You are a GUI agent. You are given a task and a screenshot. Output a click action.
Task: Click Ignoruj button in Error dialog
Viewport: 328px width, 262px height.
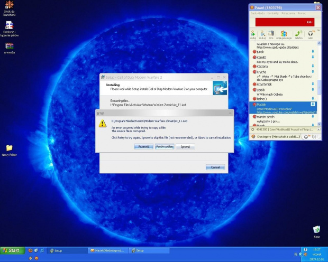tap(185, 147)
